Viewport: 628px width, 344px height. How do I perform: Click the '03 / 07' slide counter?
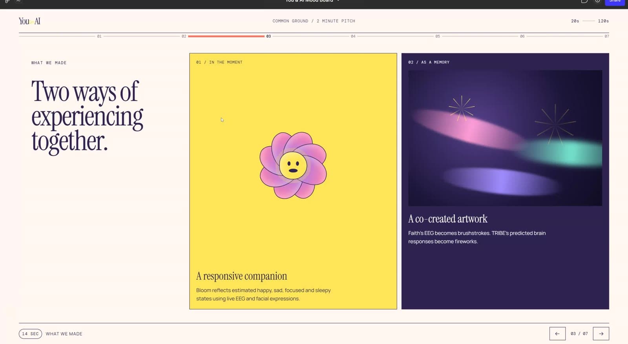[x=579, y=334]
